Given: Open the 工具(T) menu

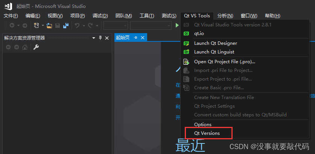Looking at the screenshot, I should (147, 16).
